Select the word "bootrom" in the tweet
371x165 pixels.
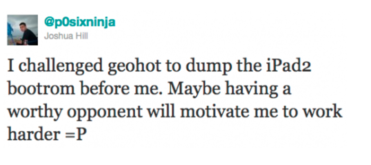[x=41, y=89]
